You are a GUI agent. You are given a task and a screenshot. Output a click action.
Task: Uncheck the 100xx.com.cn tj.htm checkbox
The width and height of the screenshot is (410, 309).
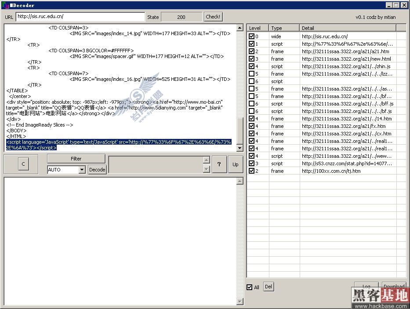(x=251, y=171)
